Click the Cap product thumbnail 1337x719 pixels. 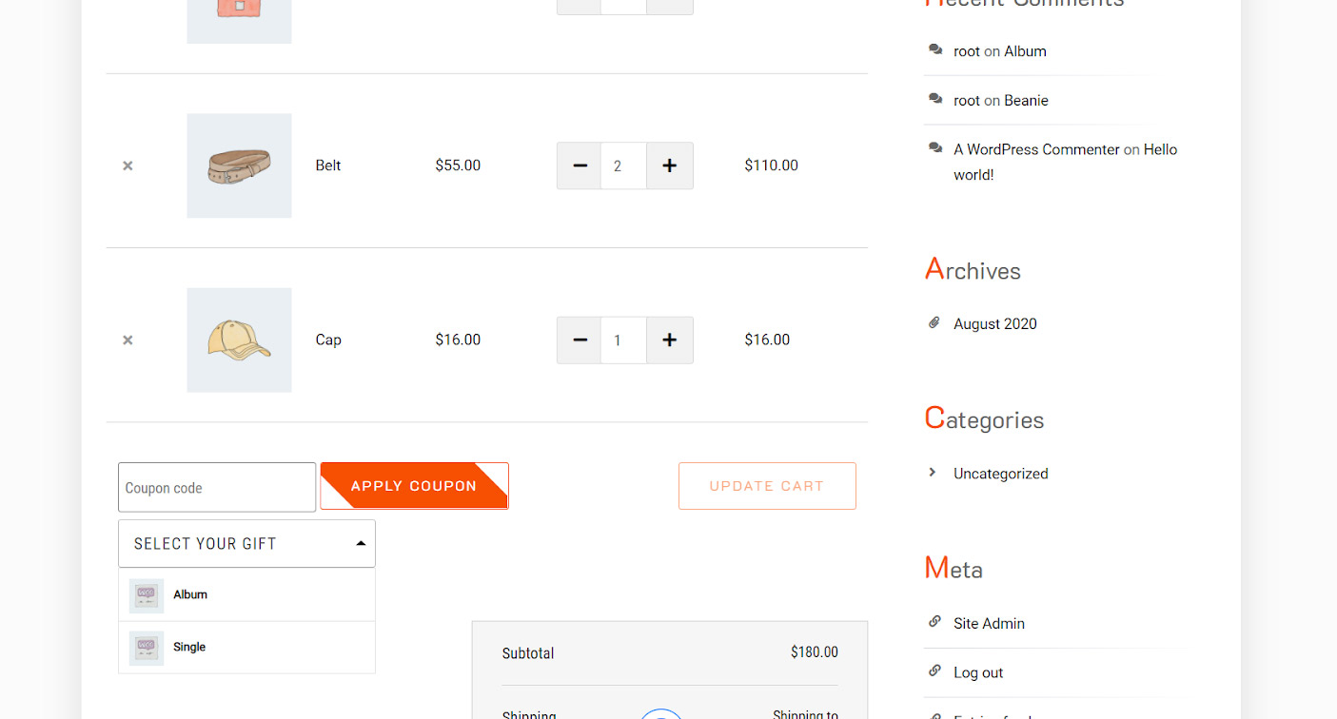[x=239, y=340]
